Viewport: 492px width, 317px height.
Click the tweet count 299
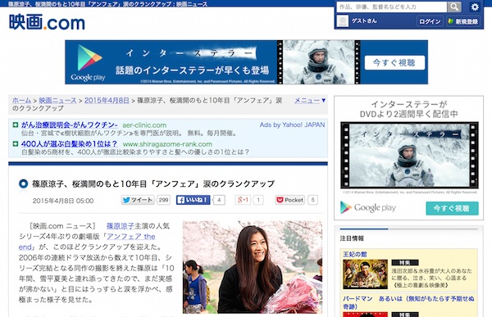point(163,200)
